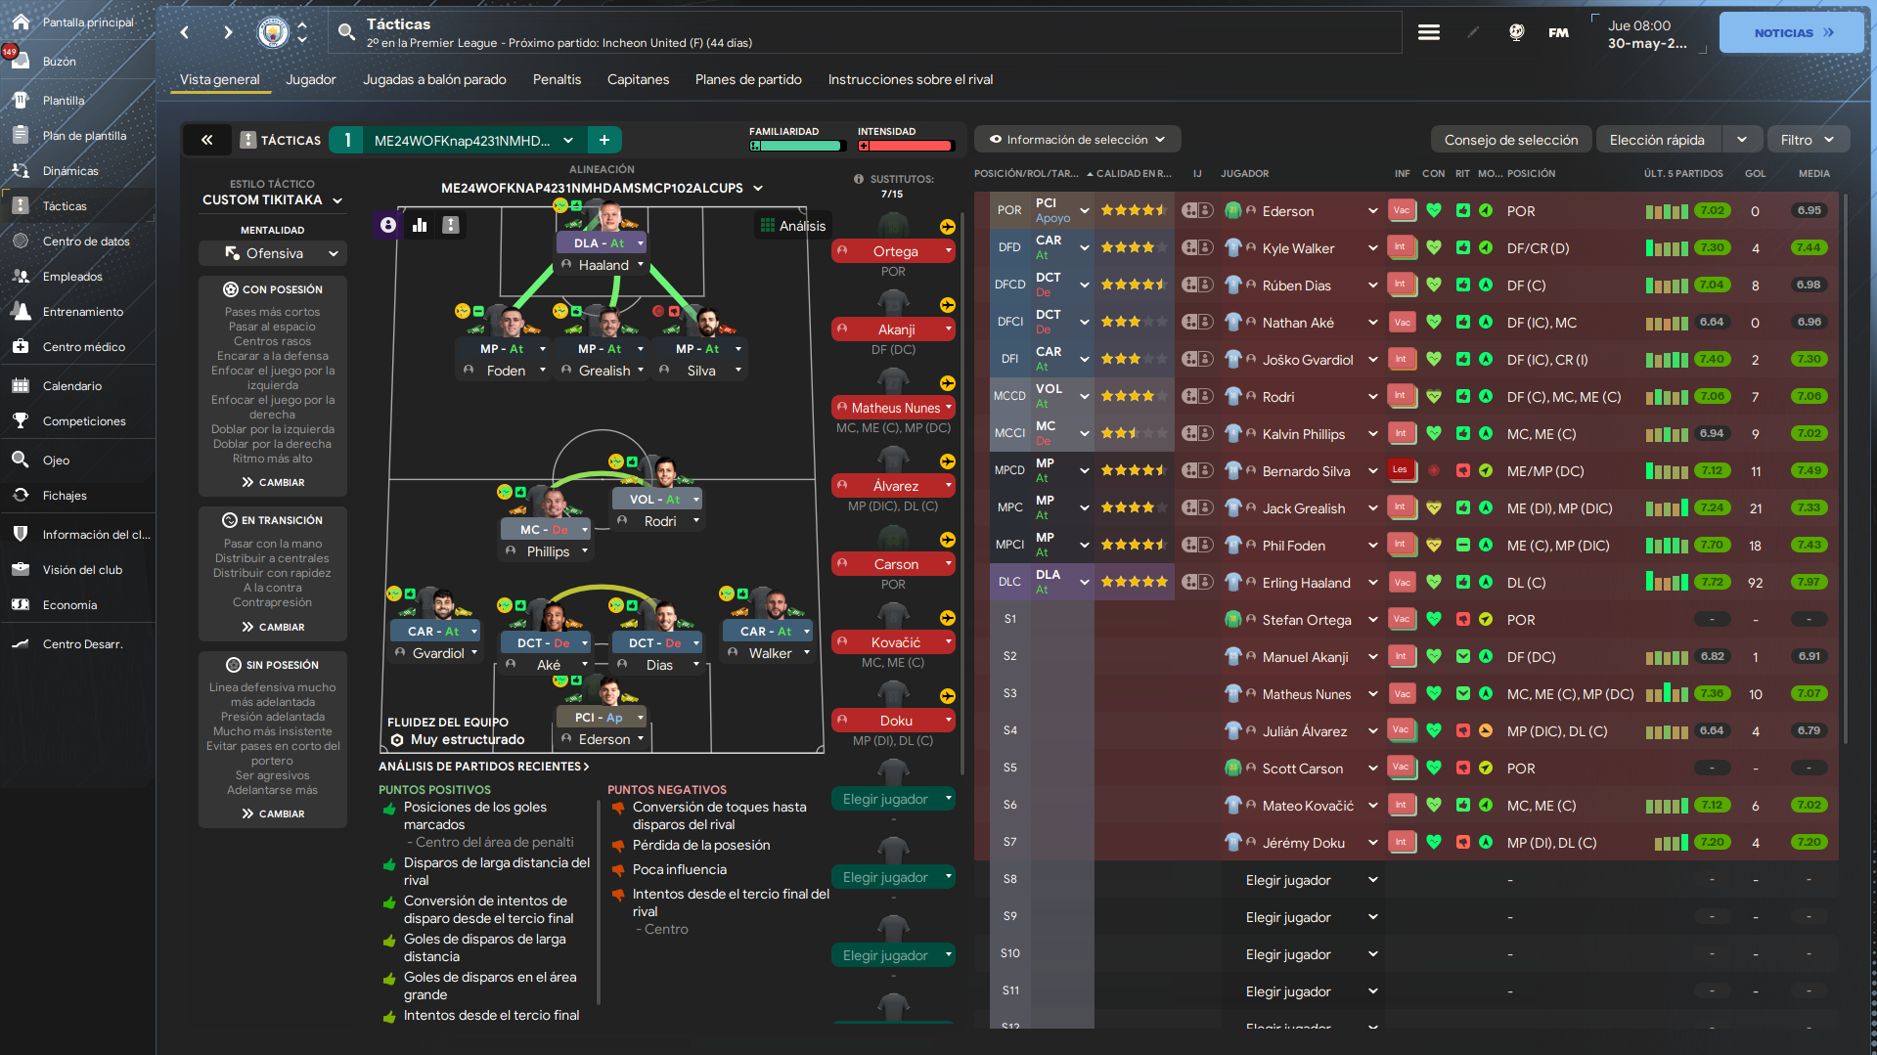Screen dimensions: 1877x1055
Task: Open the hamburger menu icon
Action: coord(1429,32)
